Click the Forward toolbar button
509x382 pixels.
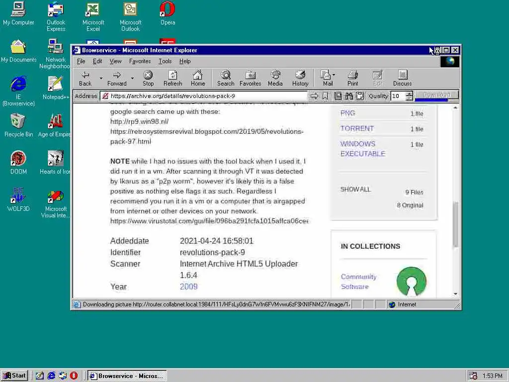pyautogui.click(x=117, y=79)
